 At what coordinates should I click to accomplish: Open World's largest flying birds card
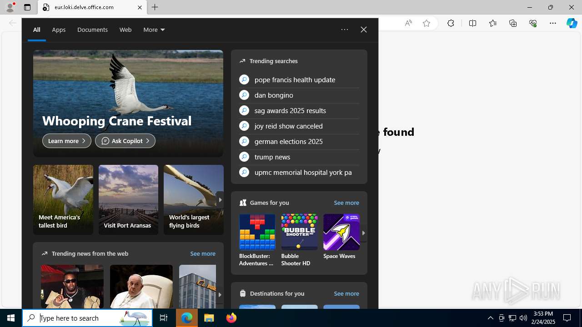193,200
